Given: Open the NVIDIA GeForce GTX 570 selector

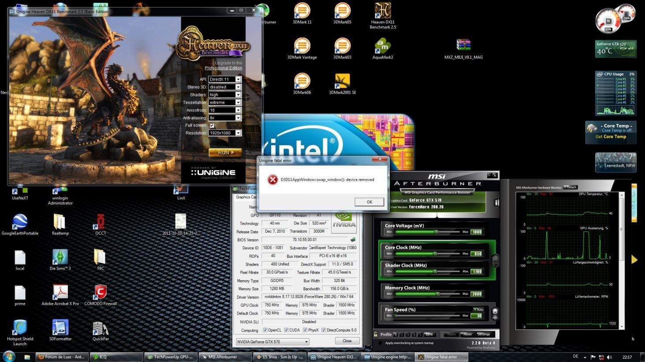Looking at the screenshot, I should coord(272,342).
